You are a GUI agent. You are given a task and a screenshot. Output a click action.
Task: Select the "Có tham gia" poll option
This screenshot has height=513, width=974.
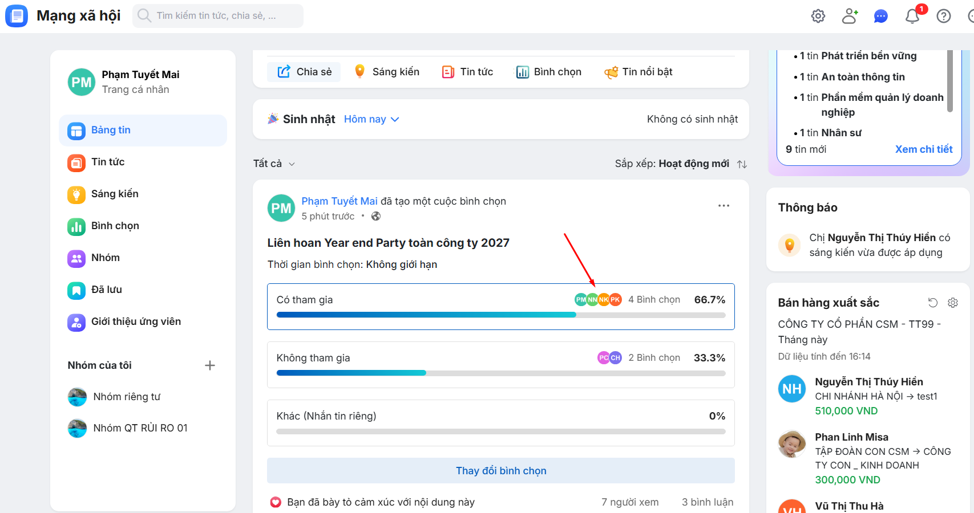point(399,300)
